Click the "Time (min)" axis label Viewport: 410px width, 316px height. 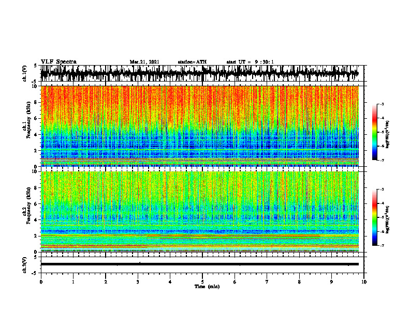(207, 287)
